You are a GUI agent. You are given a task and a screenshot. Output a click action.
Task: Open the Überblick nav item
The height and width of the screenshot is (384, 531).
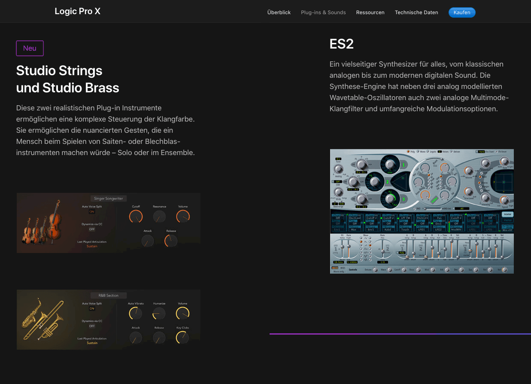[x=279, y=12]
